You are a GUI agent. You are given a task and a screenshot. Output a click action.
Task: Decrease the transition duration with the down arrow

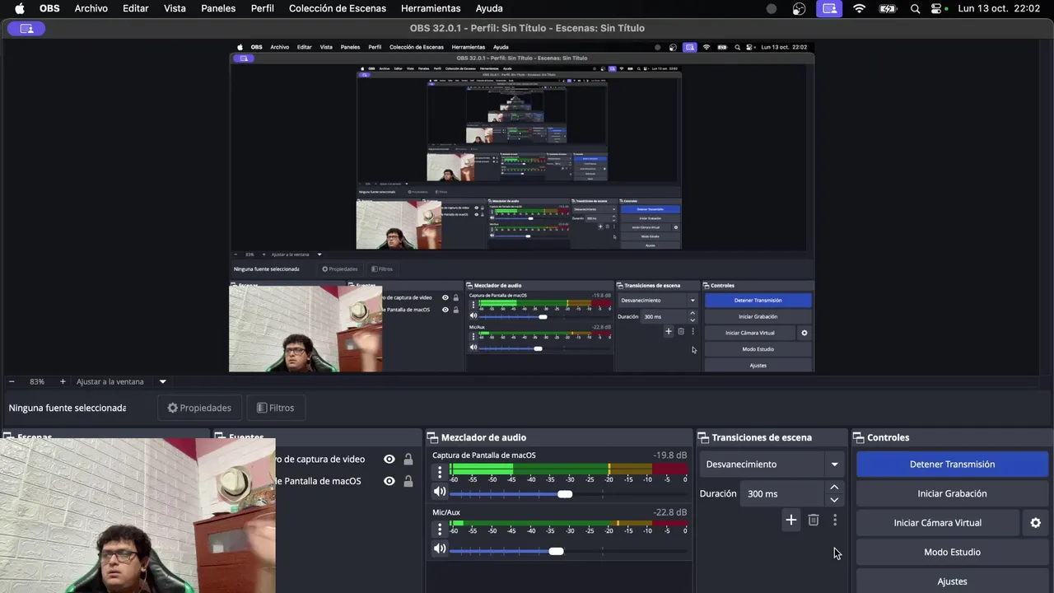(x=834, y=499)
